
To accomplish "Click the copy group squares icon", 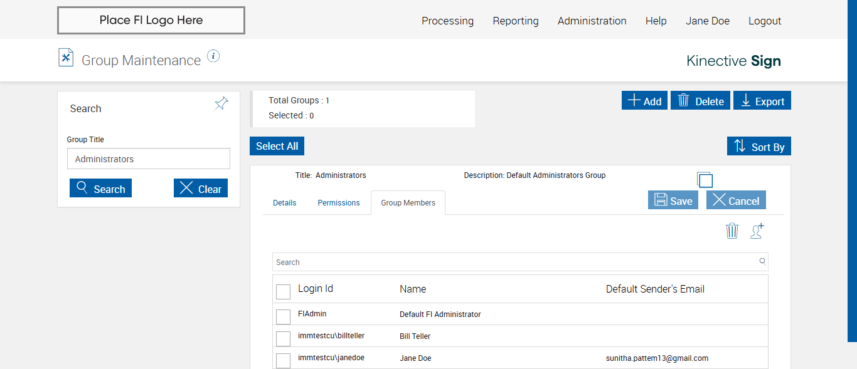I will (x=705, y=180).
